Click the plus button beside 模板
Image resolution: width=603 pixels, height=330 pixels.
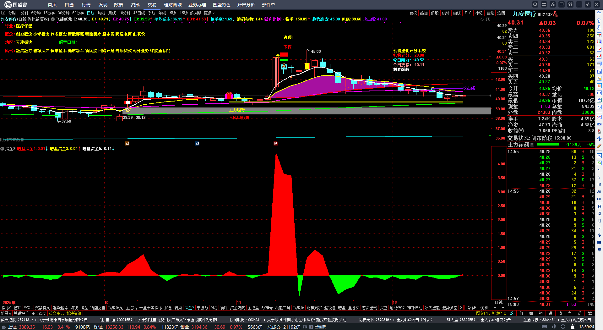495,308
